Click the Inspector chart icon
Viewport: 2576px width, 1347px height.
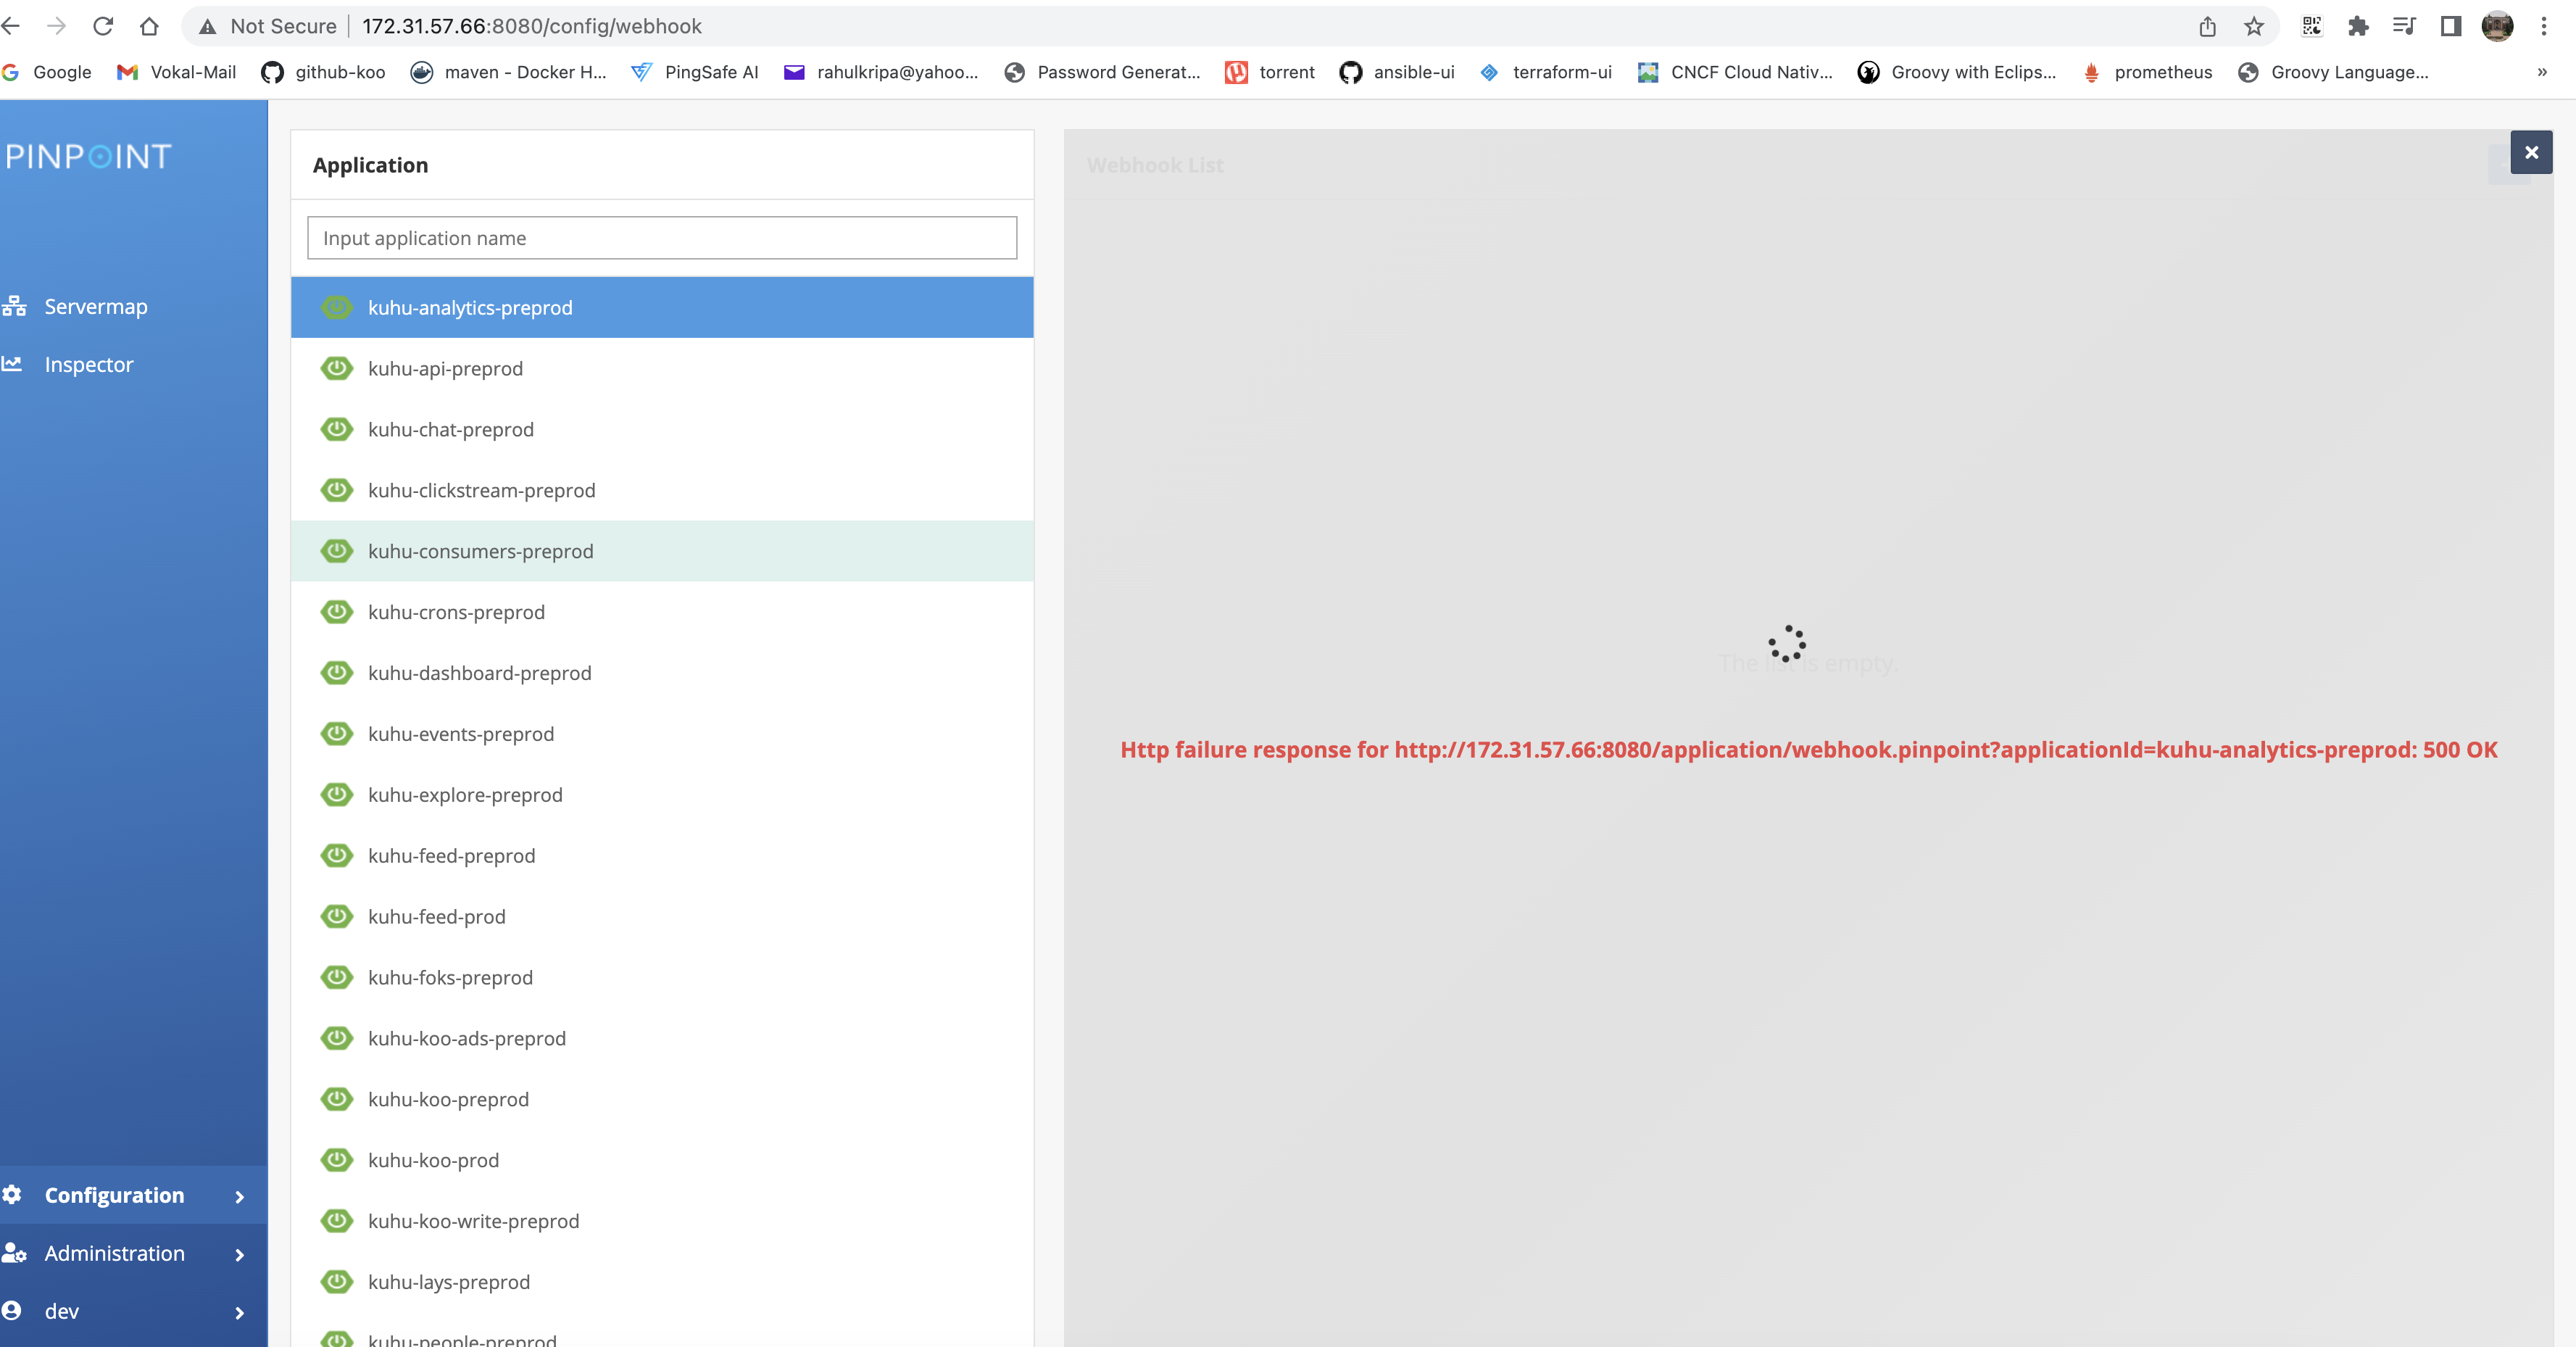coord(12,364)
